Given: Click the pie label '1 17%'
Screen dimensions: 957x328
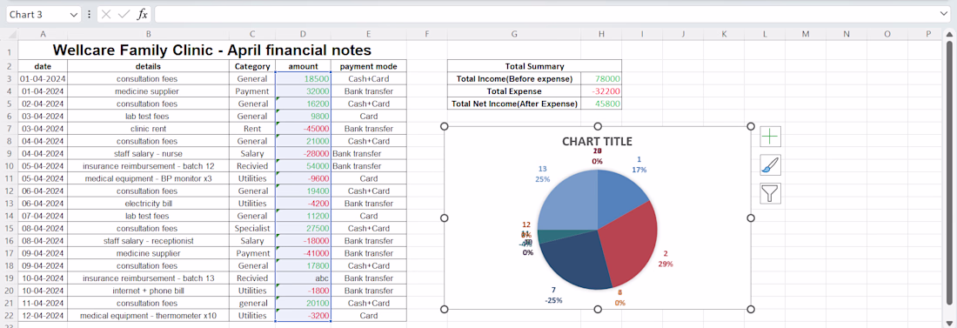Looking at the screenshot, I should click(x=639, y=164).
